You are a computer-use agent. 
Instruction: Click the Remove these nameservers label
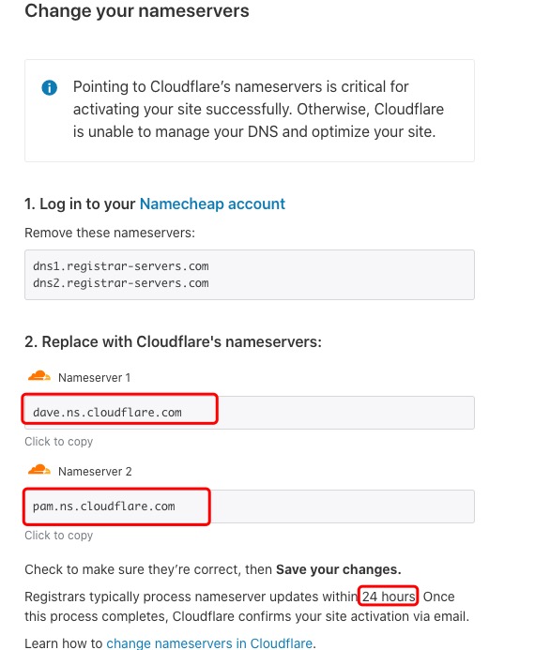[x=110, y=233]
